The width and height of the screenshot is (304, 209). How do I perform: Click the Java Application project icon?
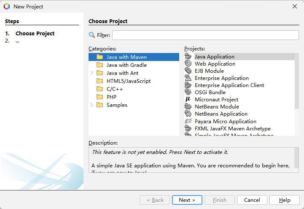tap(188, 56)
